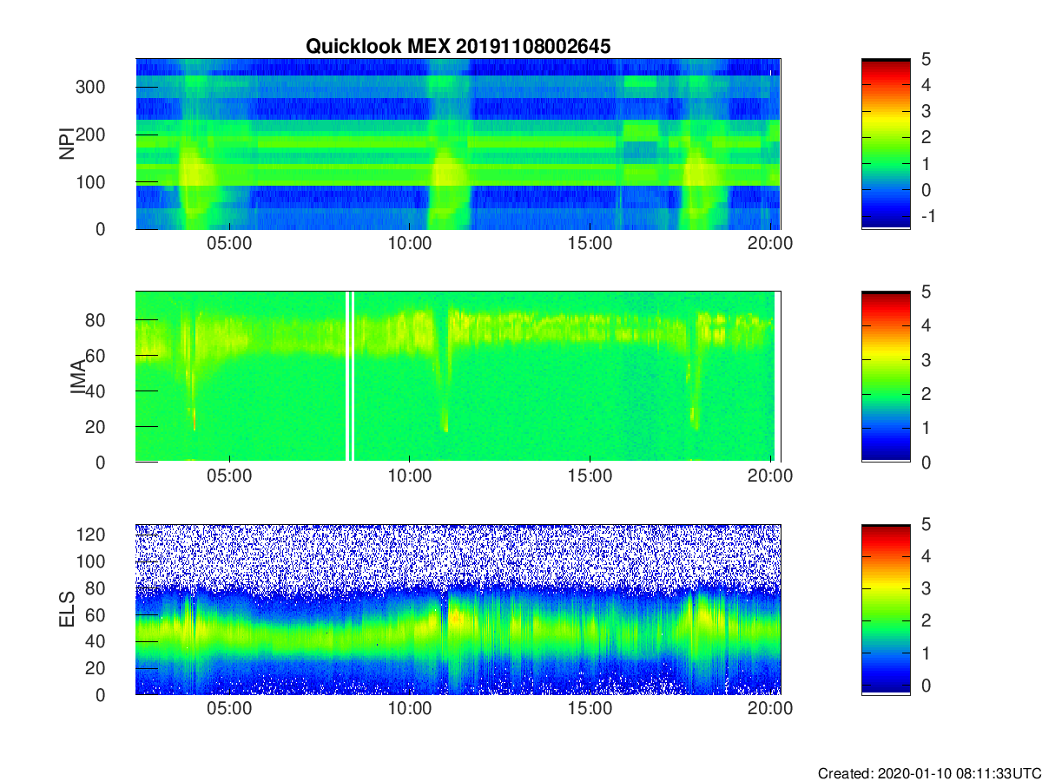Click the "2" label on ELS color bar
The height and width of the screenshot is (781, 1042).
[x=926, y=620]
